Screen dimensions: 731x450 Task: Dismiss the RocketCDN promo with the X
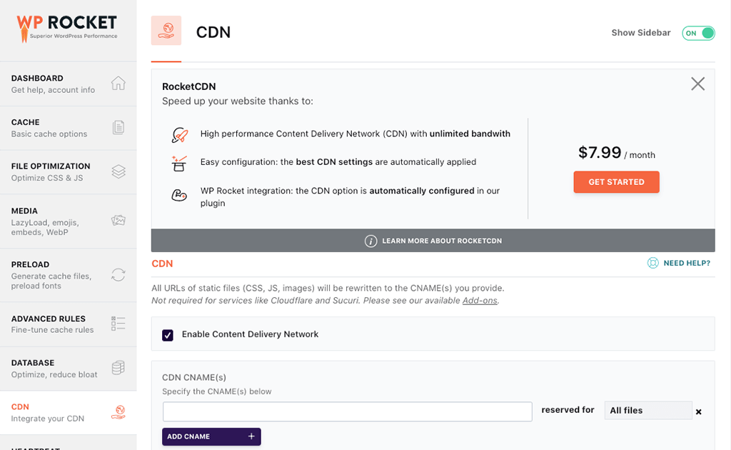click(697, 84)
